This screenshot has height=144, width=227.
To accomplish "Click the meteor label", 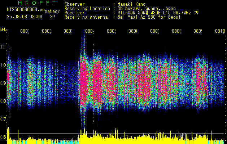I will tap(52, 12).
